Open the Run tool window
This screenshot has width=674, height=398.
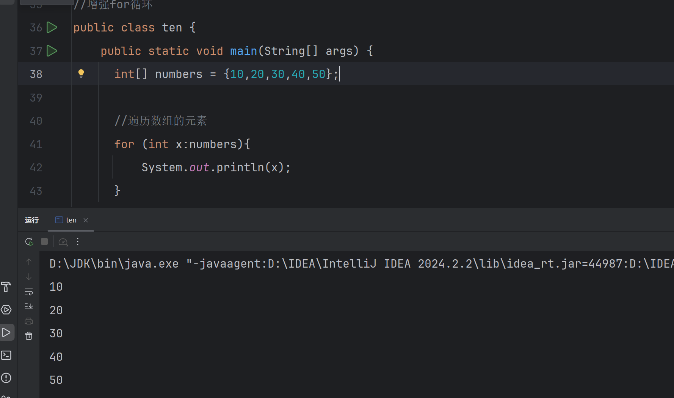point(6,332)
